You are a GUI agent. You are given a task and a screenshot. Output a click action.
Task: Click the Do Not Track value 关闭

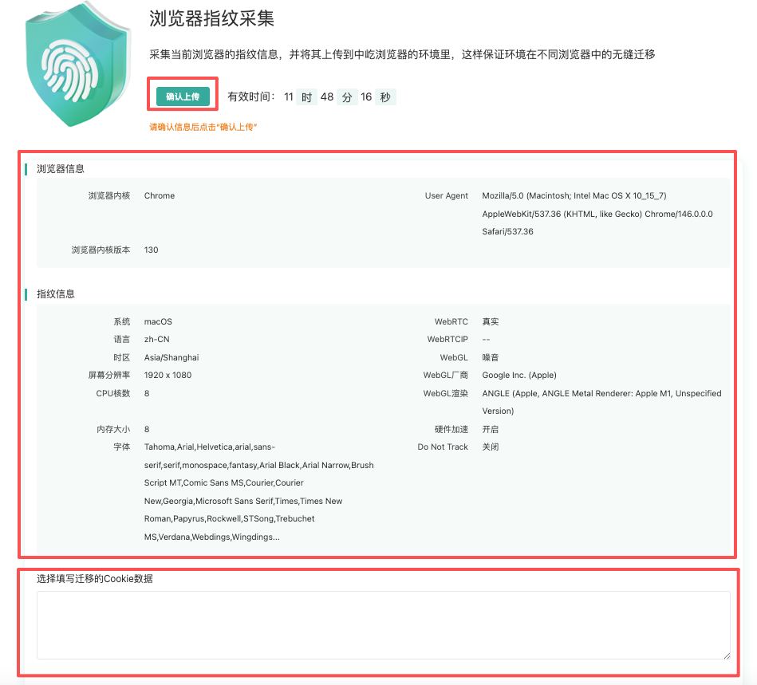[491, 447]
